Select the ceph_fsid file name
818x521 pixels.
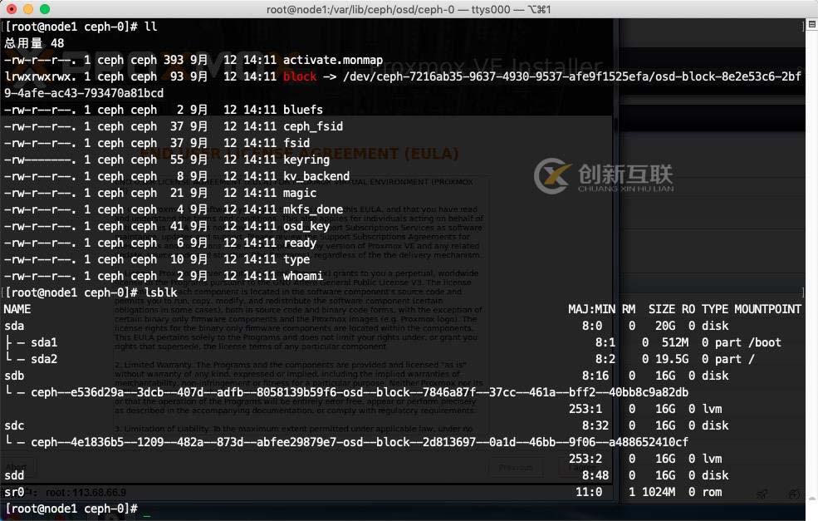pyautogui.click(x=313, y=126)
